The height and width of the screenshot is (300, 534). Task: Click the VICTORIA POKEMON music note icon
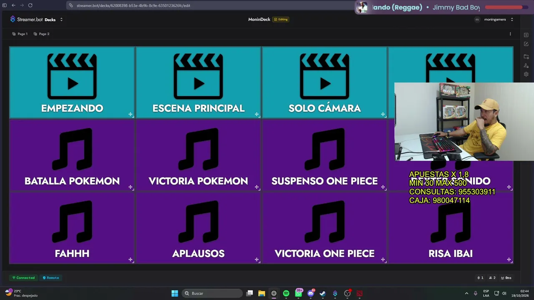tap(198, 149)
